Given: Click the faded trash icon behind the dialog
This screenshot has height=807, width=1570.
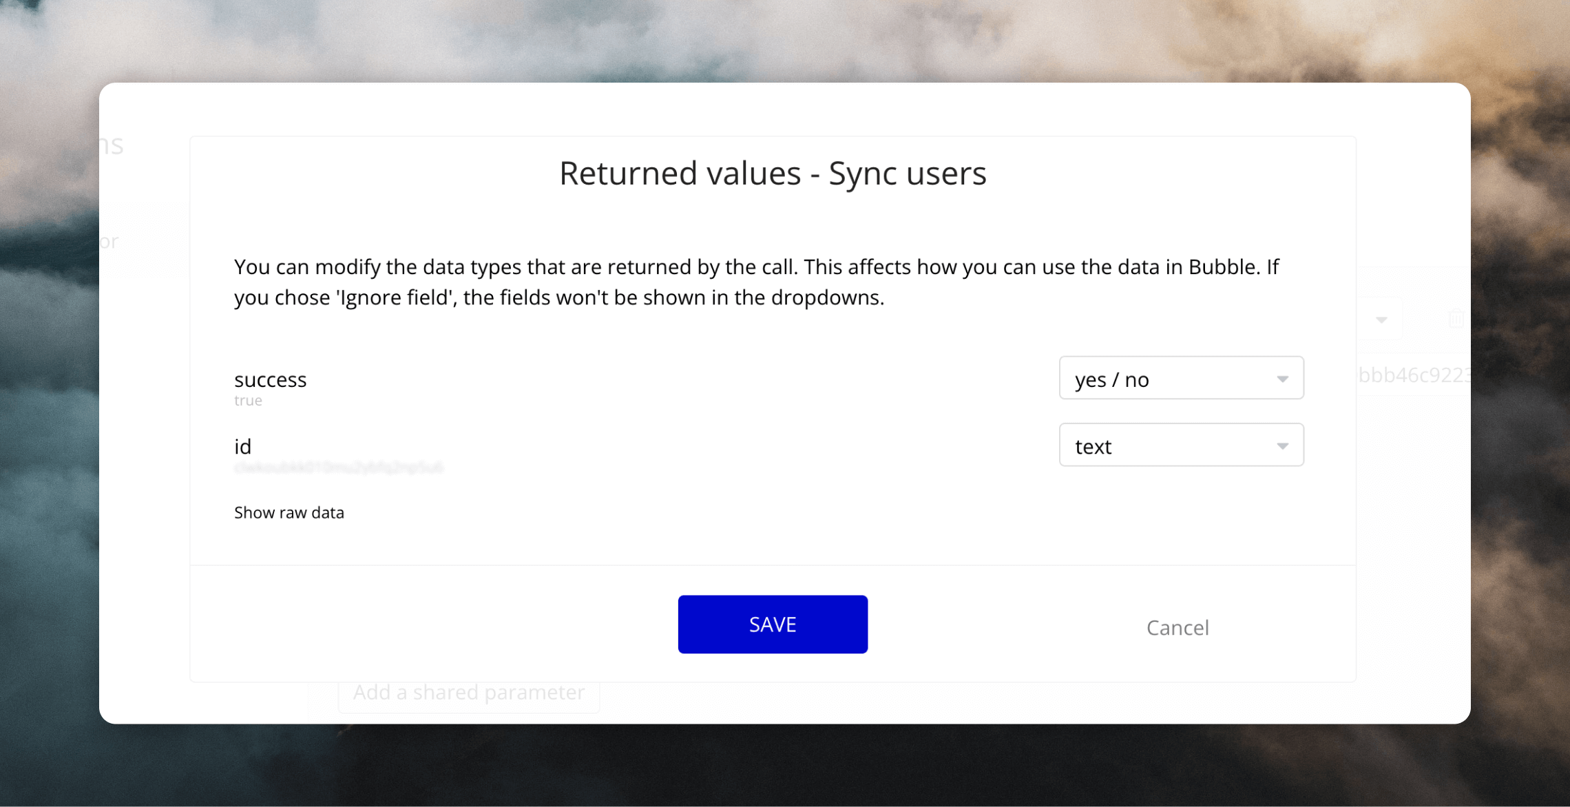Looking at the screenshot, I should [x=1456, y=319].
